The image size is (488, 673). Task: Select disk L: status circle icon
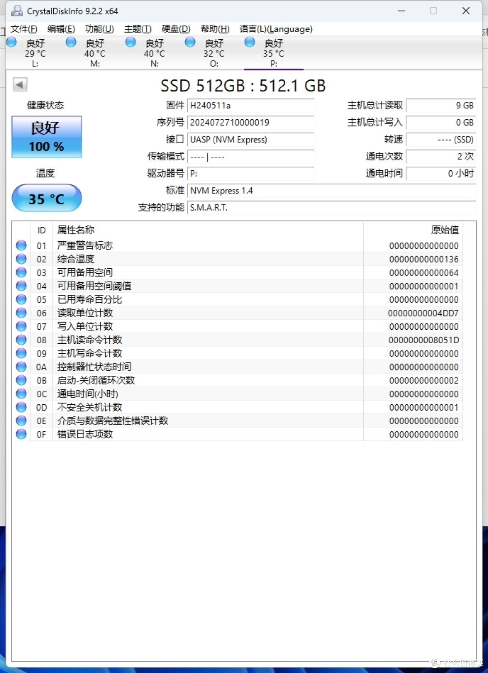coord(12,42)
